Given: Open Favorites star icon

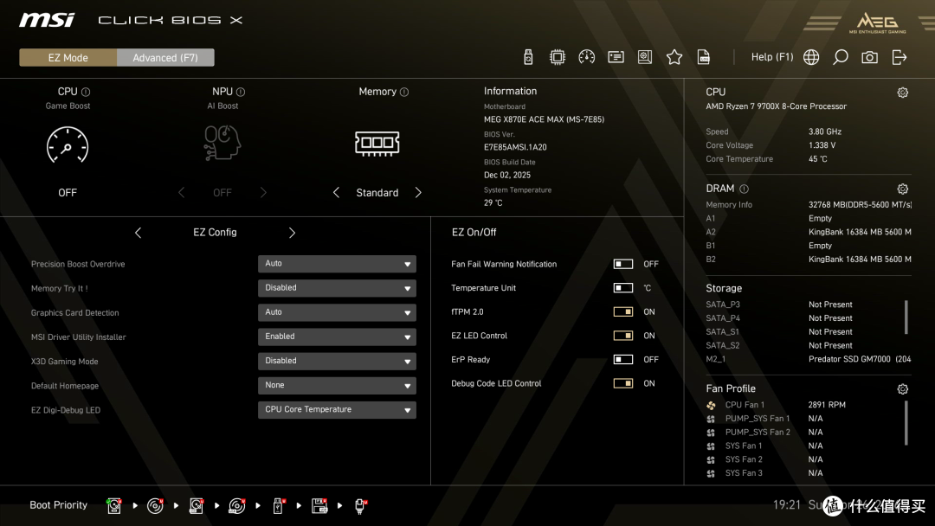Looking at the screenshot, I should pyautogui.click(x=674, y=57).
